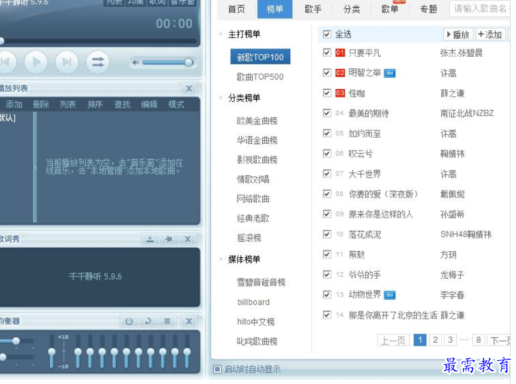Uncheck the 只要平凡 song checkbox
This screenshot has width=516, height=384.
(327, 53)
